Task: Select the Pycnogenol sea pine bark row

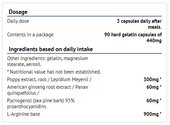Action: (x=85, y=104)
